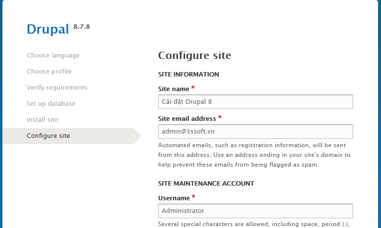This screenshot has height=228, width=381.
Task: Select the Set up database step
Action: [51, 104]
